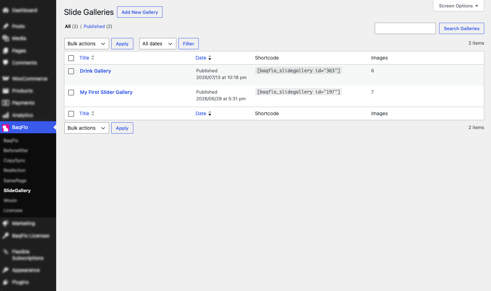Click the date 2026/07/13 at 10:18 pm
The height and width of the screenshot is (291, 491).
coord(222,77)
